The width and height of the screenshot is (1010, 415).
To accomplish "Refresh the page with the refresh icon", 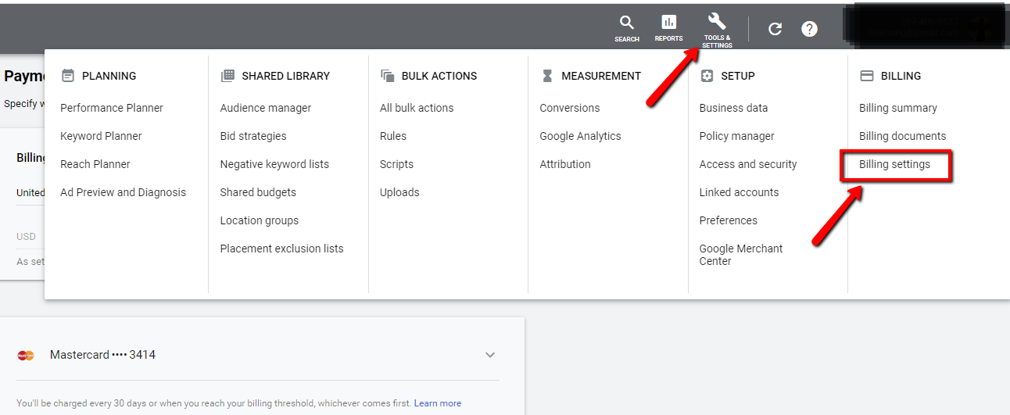I will [775, 29].
